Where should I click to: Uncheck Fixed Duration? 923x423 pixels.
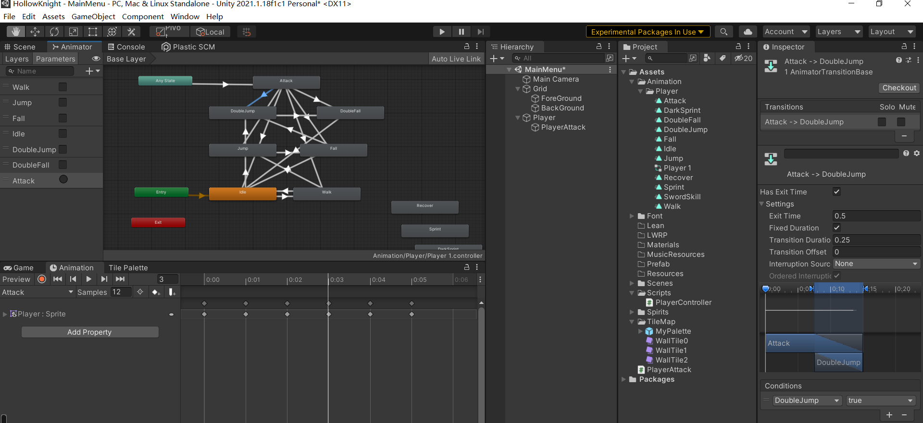836,228
